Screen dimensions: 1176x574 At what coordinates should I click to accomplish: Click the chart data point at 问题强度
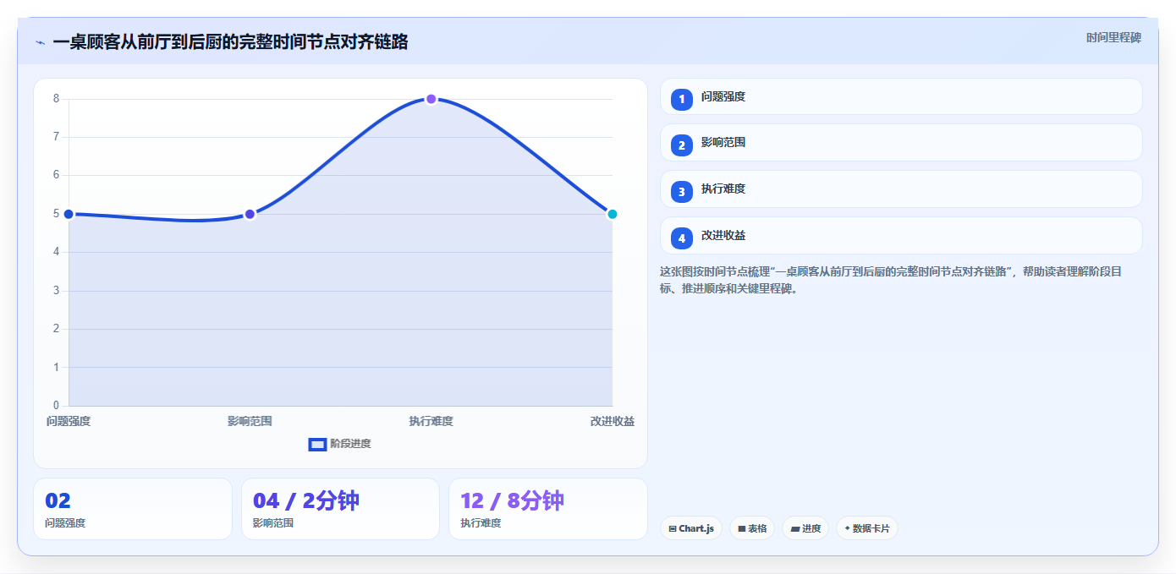tap(69, 214)
